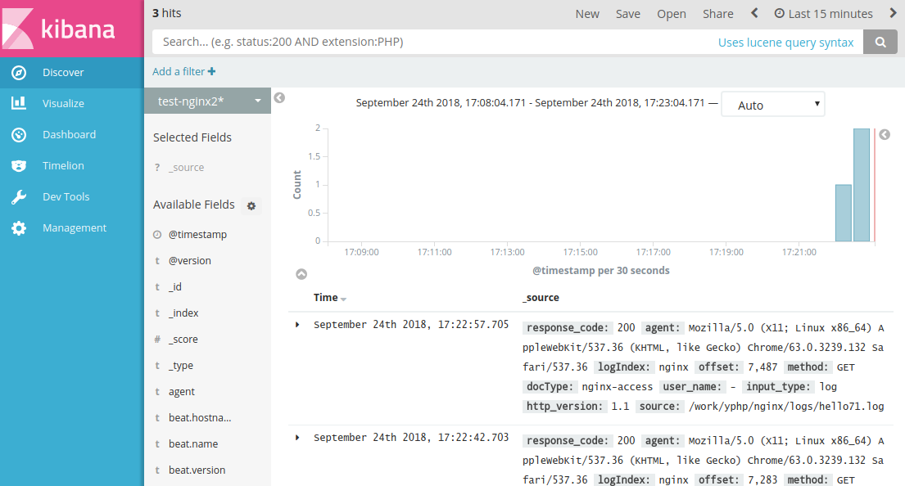Screen dimensions: 905x486
Task: Toggle the Time column sort order
Action: pyautogui.click(x=343, y=299)
